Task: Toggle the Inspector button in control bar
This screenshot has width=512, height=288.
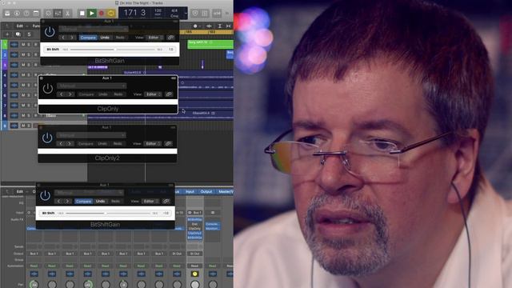Action: coord(17,13)
